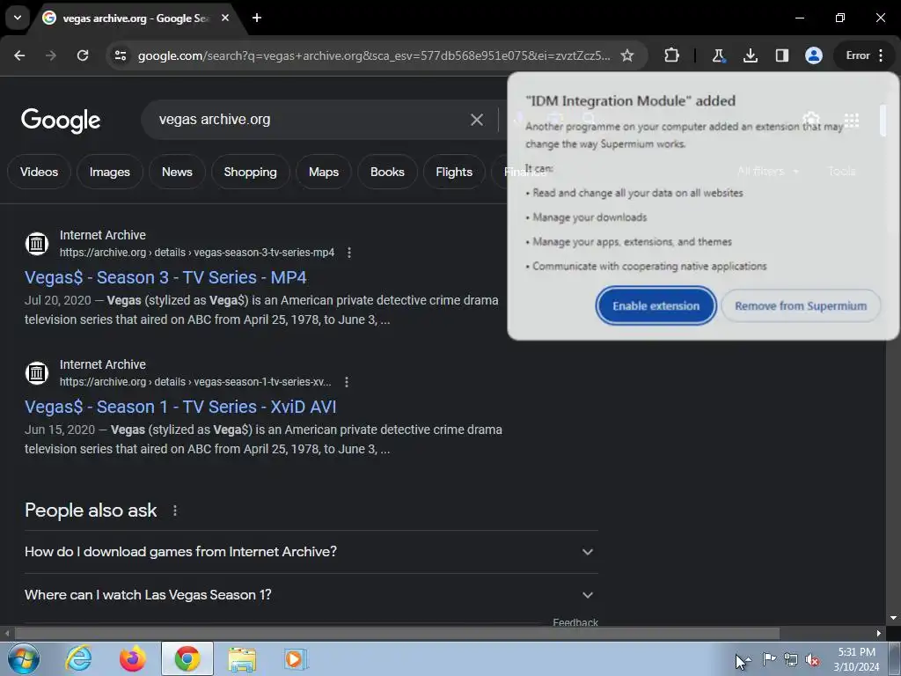Image resolution: width=901 pixels, height=676 pixels.
Task: Click the network tray icon
Action: pos(791,660)
